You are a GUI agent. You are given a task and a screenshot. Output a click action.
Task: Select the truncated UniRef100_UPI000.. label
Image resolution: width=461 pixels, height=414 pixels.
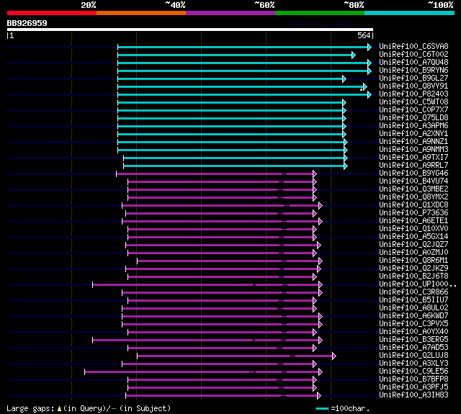coord(418,284)
